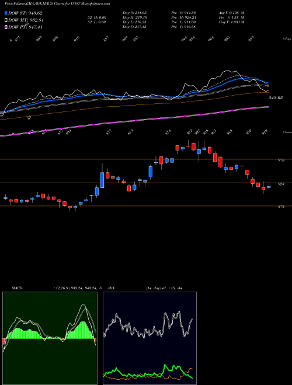Click the 959 top marker label
The height and width of the screenshot is (385, 292).
[x=251, y=38]
